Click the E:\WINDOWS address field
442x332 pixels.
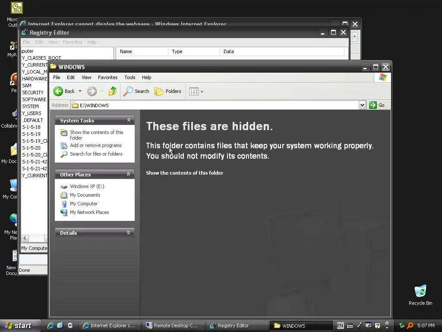pos(215,105)
